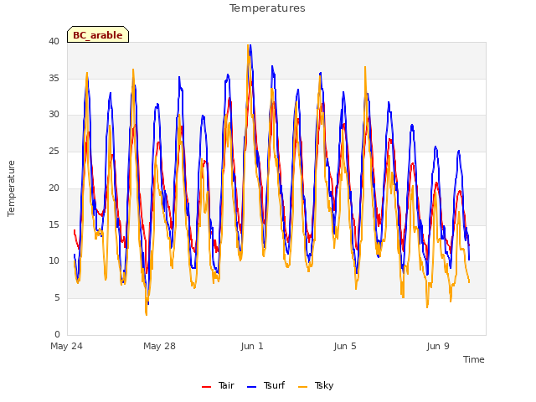Click the 25 y-axis tick label
The image size is (536, 402).
[x=54, y=151]
